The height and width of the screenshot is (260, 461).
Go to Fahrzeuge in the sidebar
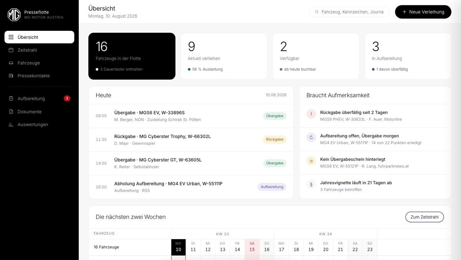(39, 63)
